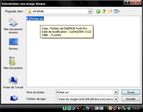Screen dimensions: 143x112
Task: Click the power battery tray icon
Action: pos(129,108)
